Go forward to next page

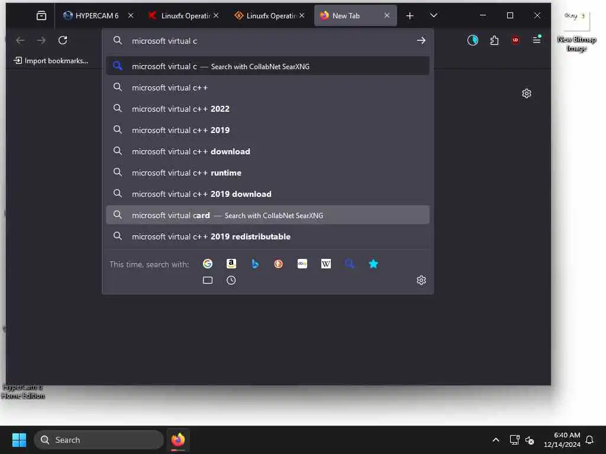tap(41, 40)
